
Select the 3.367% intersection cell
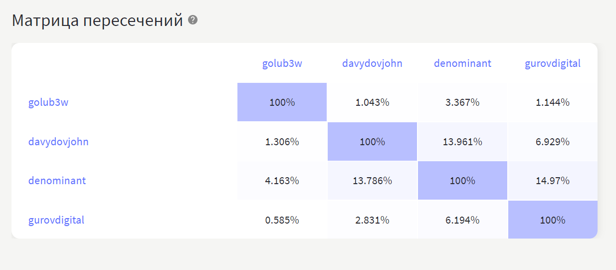point(462,102)
